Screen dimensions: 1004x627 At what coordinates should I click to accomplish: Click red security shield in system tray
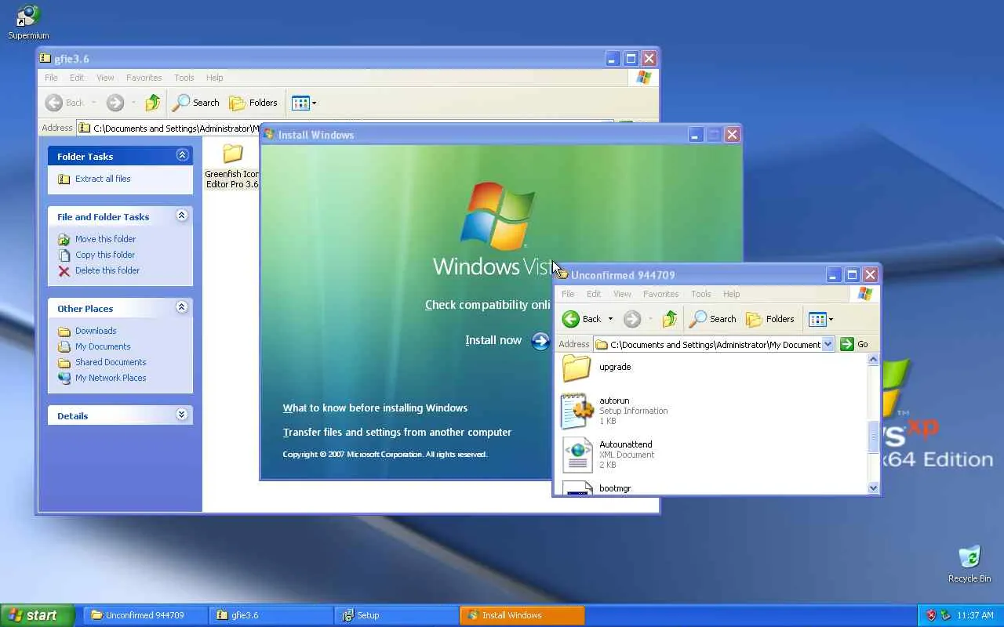pyautogui.click(x=931, y=615)
